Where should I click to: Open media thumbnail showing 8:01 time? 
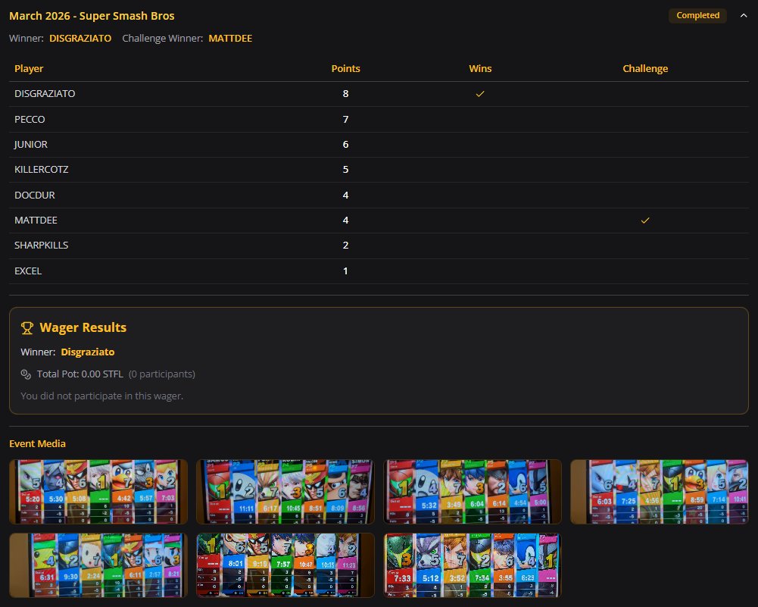(285, 565)
